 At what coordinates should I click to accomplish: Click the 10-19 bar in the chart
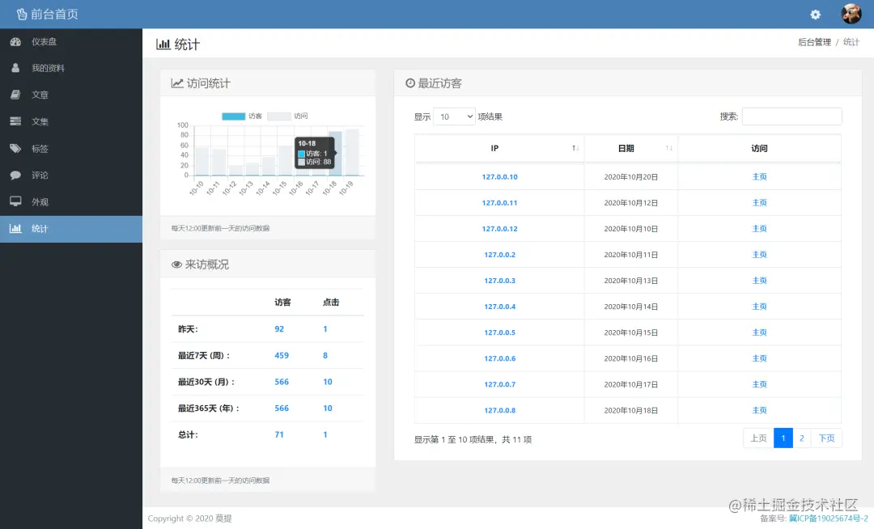pyautogui.click(x=352, y=153)
